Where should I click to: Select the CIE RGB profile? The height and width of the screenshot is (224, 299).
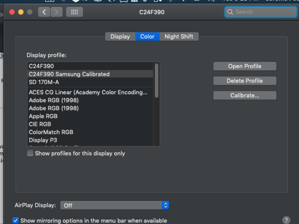[x=90, y=124]
